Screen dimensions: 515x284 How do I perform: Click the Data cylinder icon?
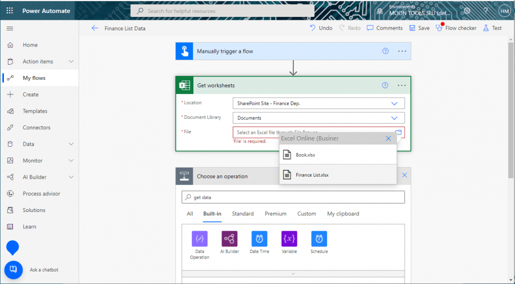pyautogui.click(x=10, y=144)
